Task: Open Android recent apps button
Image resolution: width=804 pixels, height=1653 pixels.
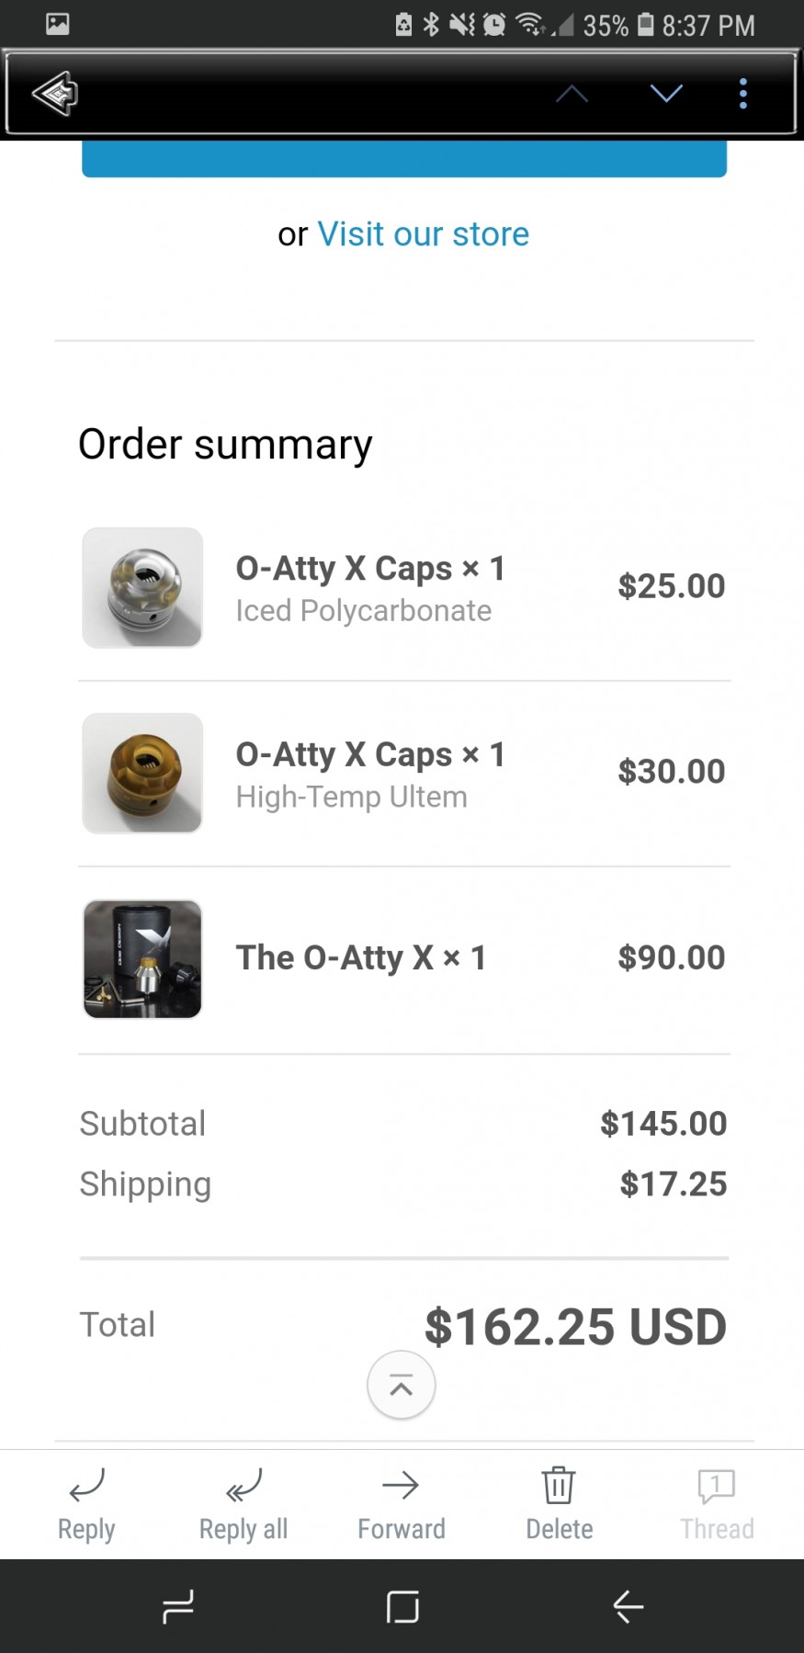Action: tap(177, 1606)
